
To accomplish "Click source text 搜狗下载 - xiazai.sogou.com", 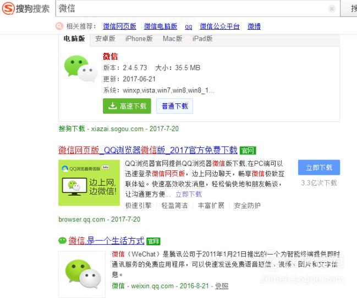I will pos(101,129).
